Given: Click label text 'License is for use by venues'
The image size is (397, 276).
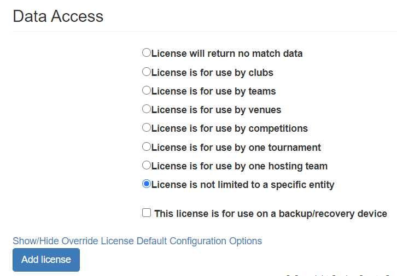Looking at the screenshot, I should [x=216, y=109].
